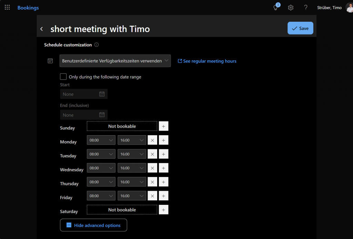This screenshot has width=353, height=239.
Task: Collapse with Hide advanced options button
Action: 93,225
